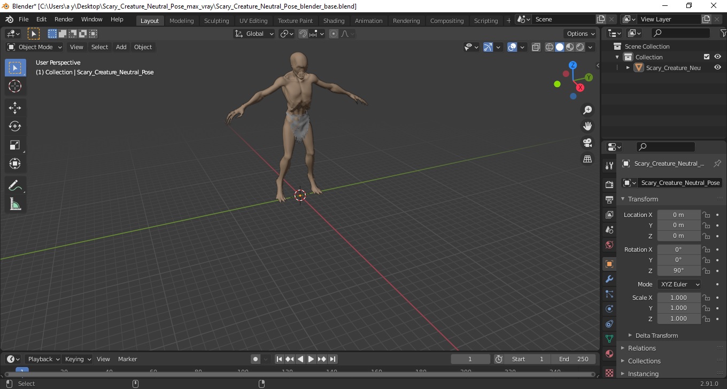Expand Scary_Creature_Neu in the outliner

click(x=628, y=67)
